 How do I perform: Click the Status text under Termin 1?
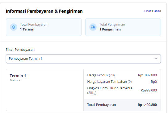click(15, 80)
